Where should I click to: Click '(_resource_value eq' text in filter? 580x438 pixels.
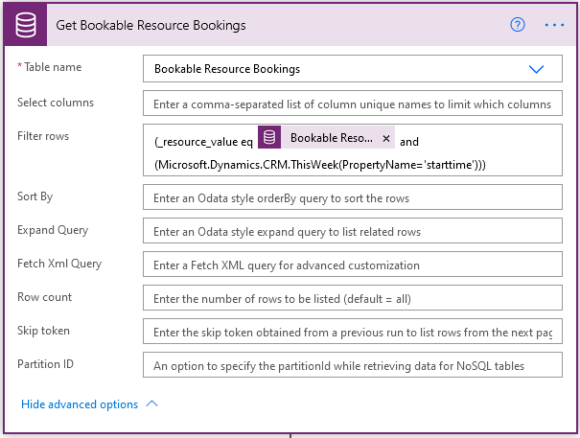pyautogui.click(x=203, y=142)
